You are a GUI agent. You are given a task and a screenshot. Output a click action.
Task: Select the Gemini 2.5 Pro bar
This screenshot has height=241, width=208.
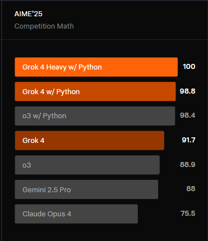tap(86, 189)
